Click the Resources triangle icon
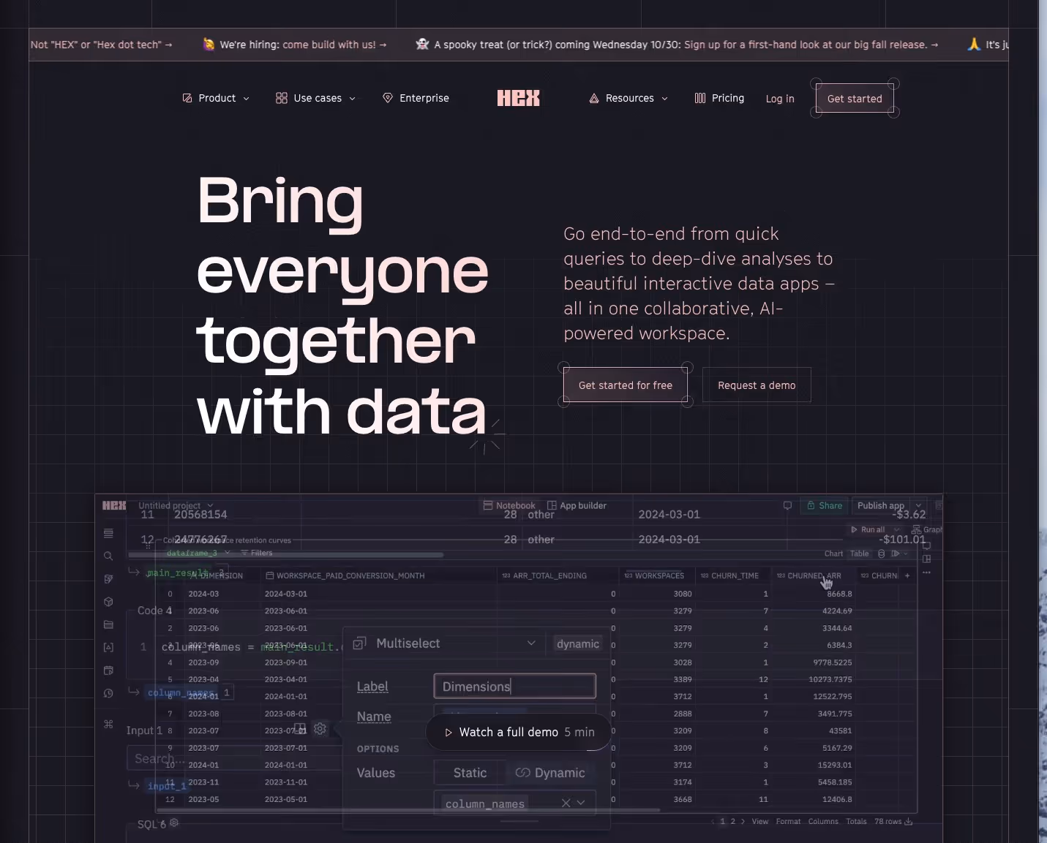Screen dimensions: 1047x843 [594, 98]
